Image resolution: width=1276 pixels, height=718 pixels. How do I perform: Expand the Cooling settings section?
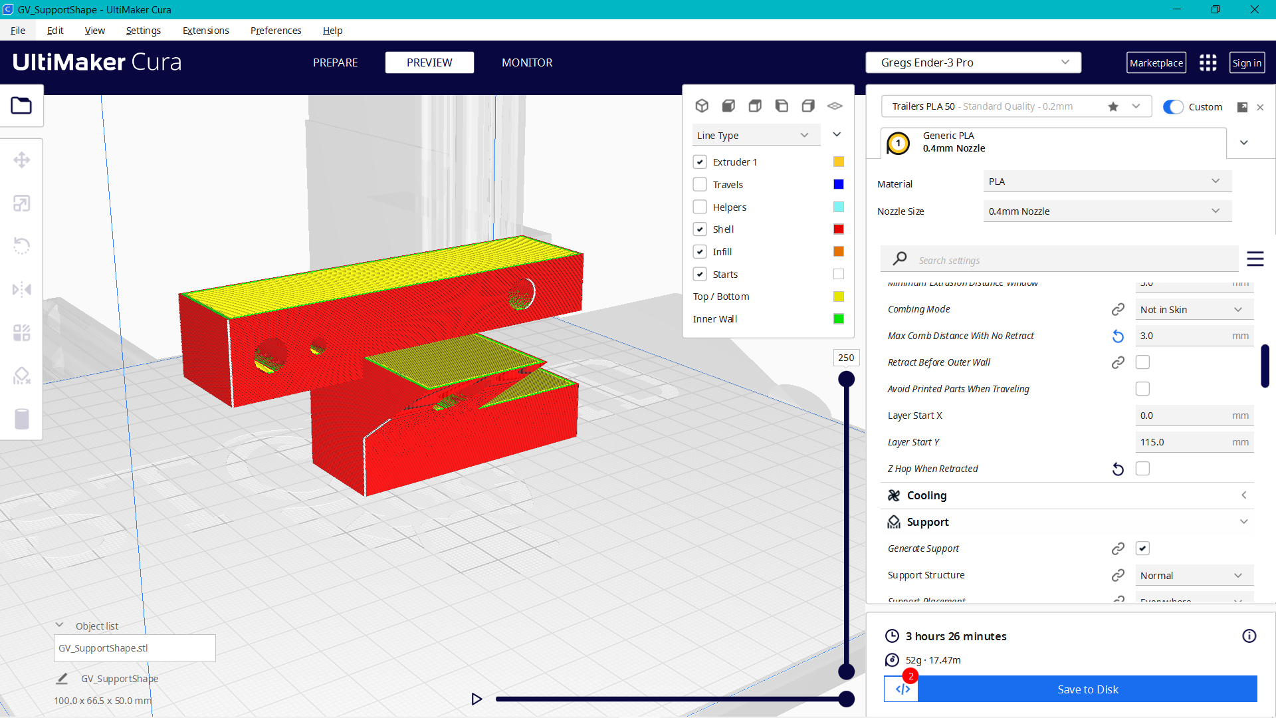tap(1067, 495)
